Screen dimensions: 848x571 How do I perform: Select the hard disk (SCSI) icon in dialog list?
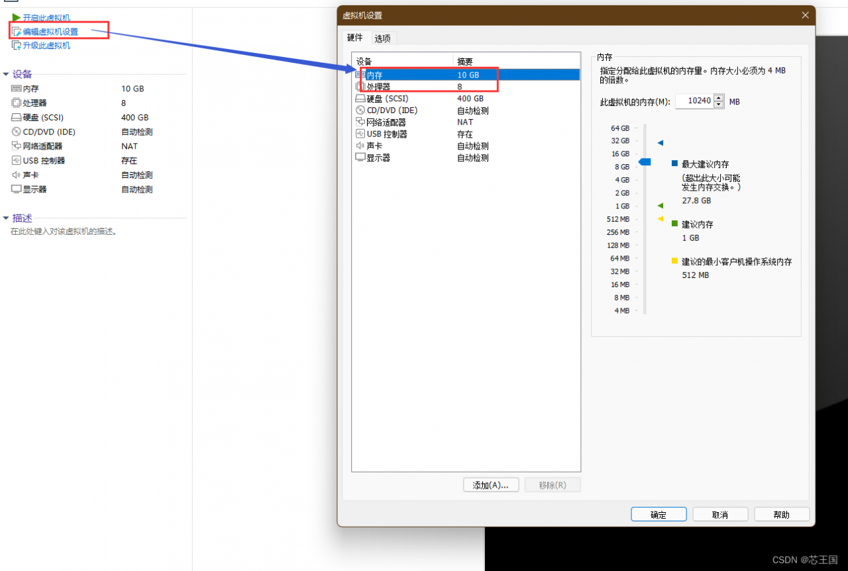(x=360, y=99)
